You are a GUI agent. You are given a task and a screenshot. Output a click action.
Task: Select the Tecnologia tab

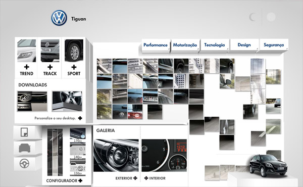point(215,45)
